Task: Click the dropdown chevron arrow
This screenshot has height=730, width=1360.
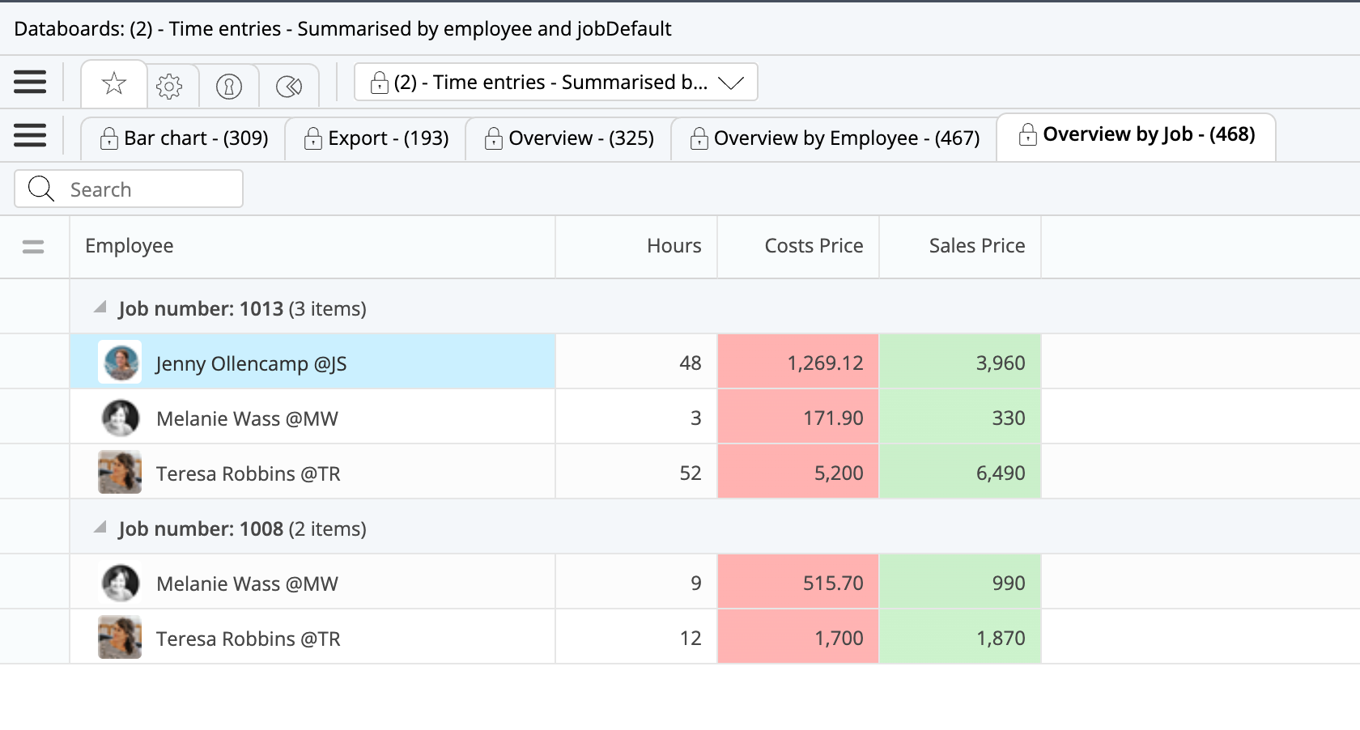Action: pos(731,83)
